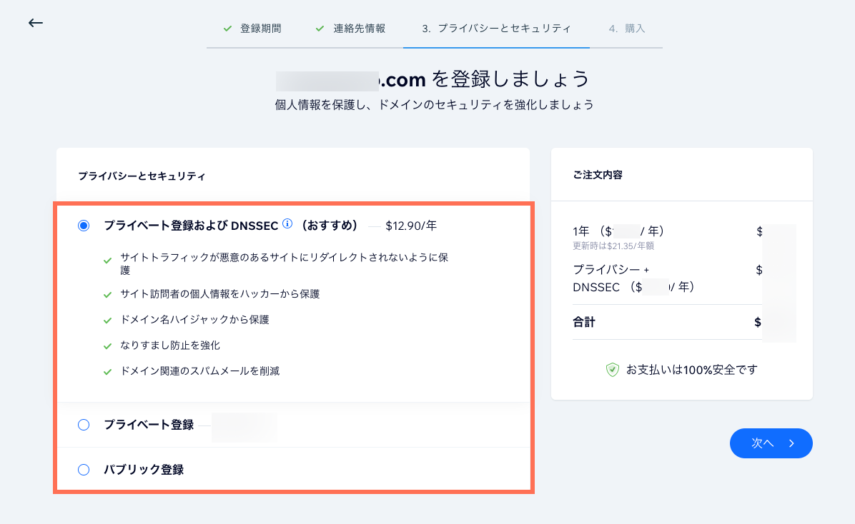Open the DNSSEC info tooltip icon
The image size is (855, 524).
point(287,225)
